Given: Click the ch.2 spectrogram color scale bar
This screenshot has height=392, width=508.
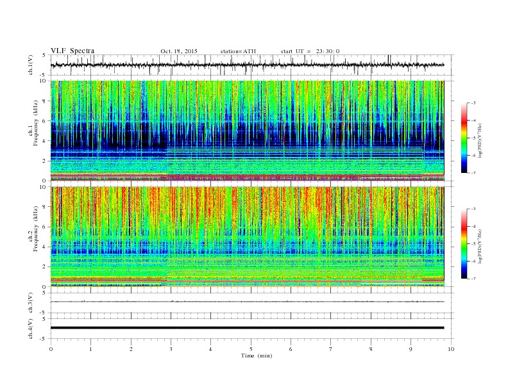Looking at the screenshot, I should [464, 244].
